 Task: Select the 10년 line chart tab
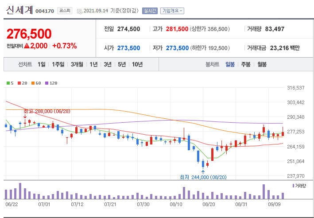tap(137, 64)
